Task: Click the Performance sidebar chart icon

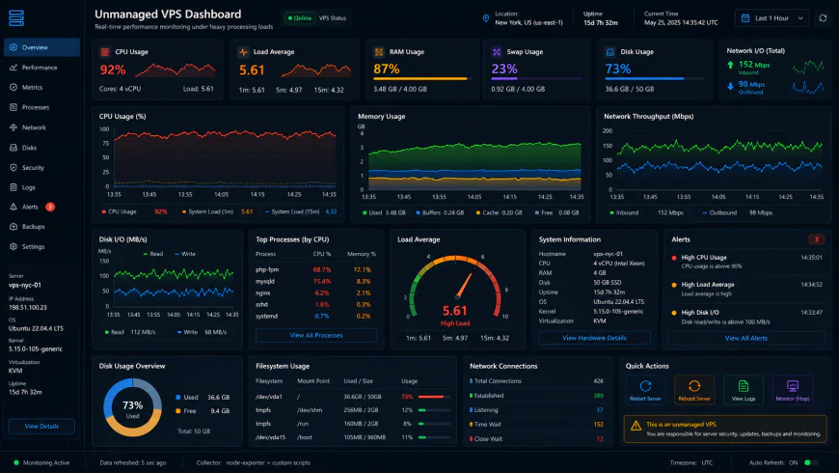Action: (14, 68)
